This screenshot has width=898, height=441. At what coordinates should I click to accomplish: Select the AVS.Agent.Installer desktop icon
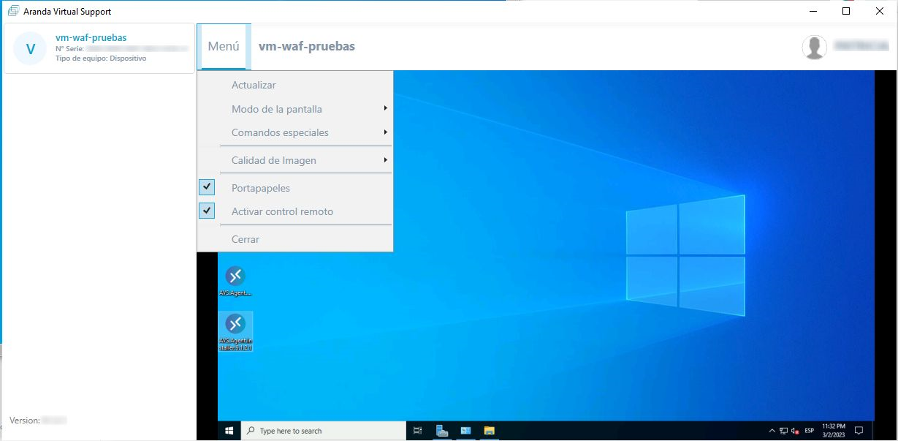click(x=235, y=332)
